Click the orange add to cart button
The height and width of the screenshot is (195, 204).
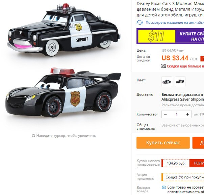(x=198, y=143)
